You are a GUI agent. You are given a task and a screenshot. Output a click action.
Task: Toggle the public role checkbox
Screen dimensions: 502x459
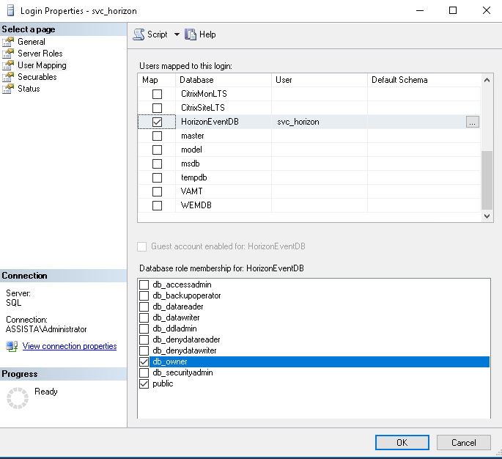[144, 383]
